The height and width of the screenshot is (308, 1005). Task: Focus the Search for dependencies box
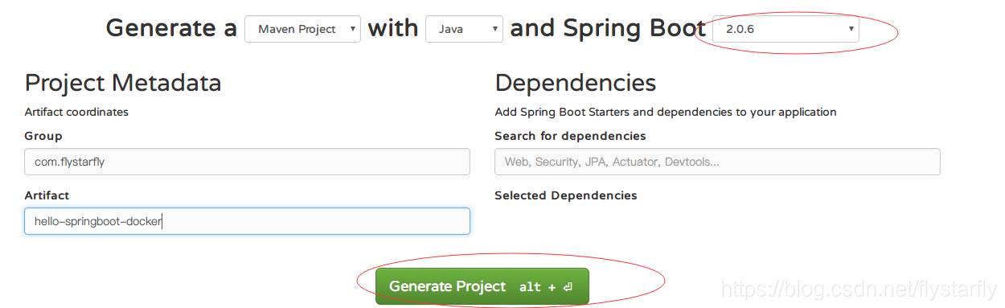(717, 162)
